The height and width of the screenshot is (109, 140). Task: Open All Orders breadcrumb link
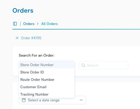click(49, 24)
